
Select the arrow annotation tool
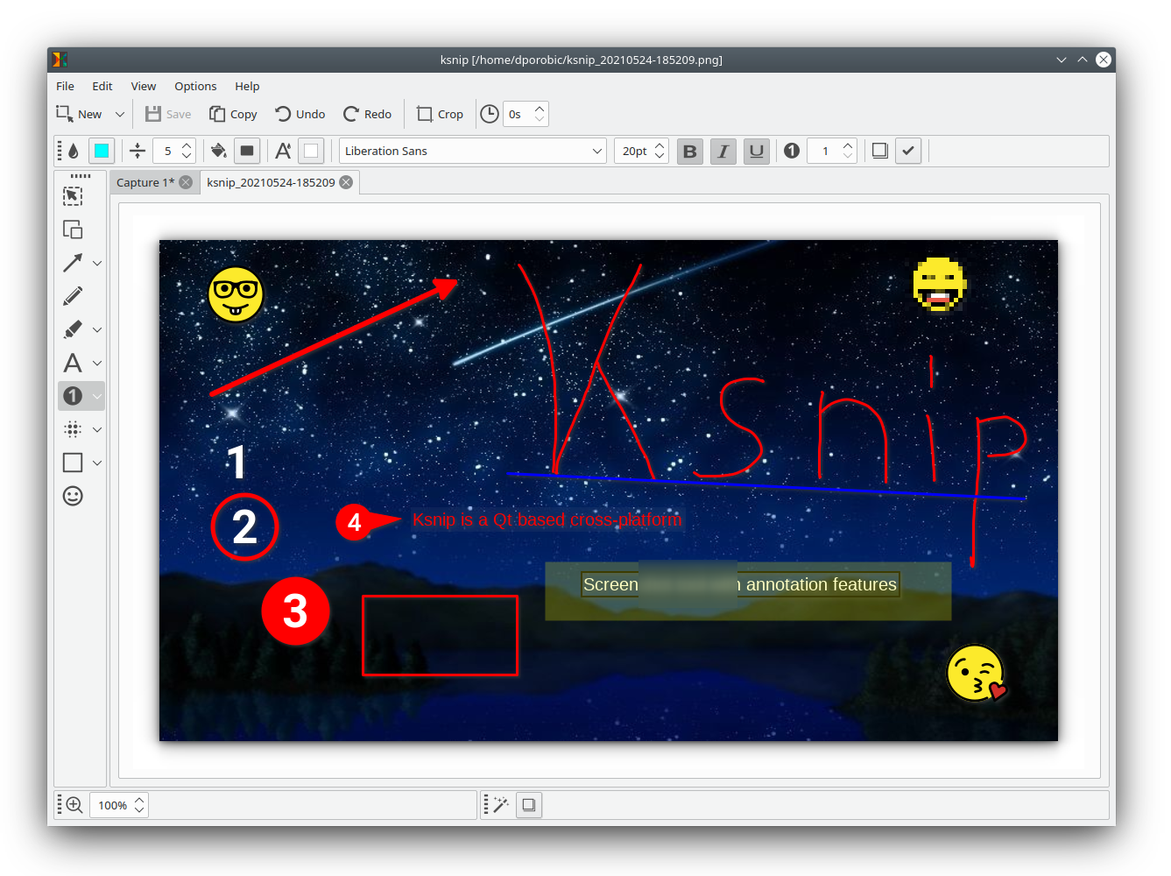click(73, 262)
